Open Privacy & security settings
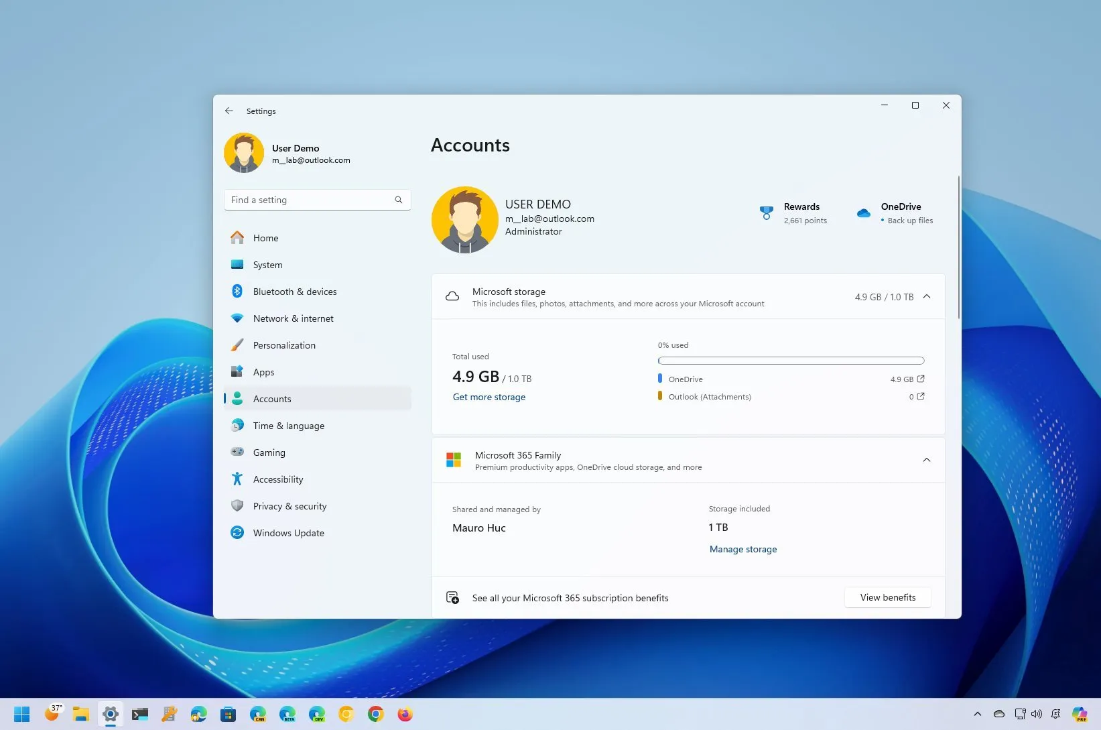This screenshot has height=730, width=1101. [x=289, y=506]
